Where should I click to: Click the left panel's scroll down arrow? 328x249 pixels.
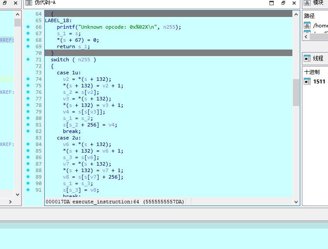coord(17,195)
